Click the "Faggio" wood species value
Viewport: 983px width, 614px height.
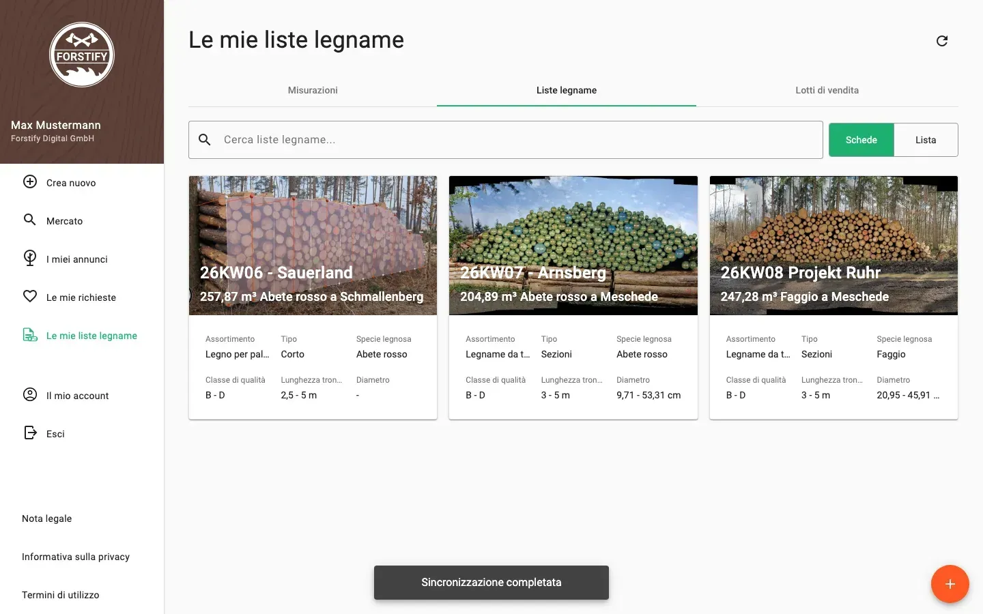coord(891,354)
